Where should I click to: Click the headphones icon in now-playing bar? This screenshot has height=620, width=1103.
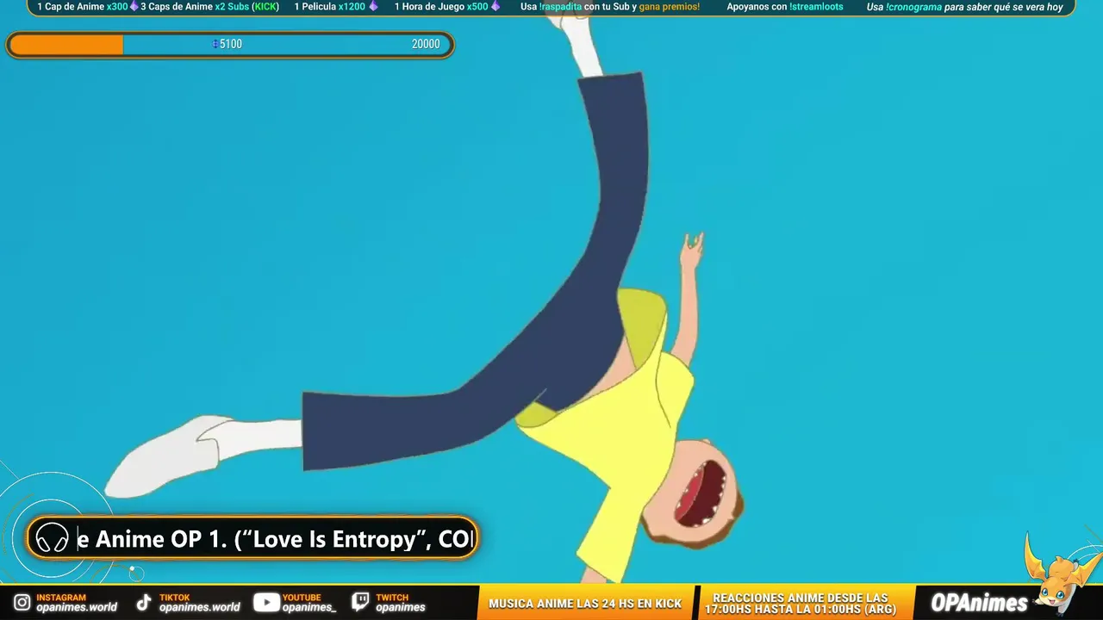[x=52, y=538]
